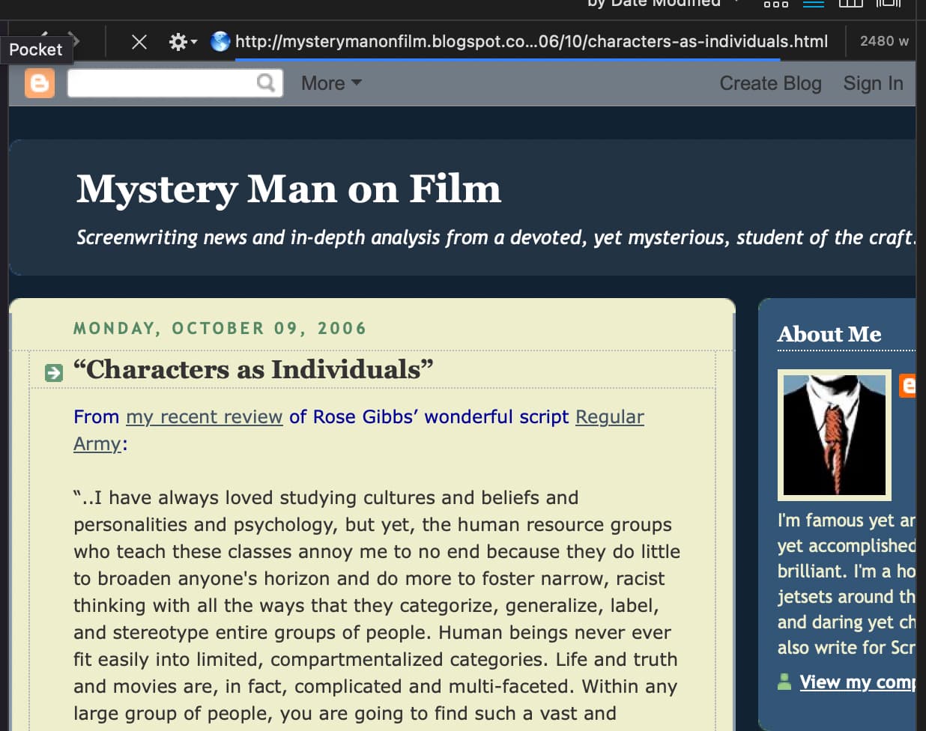The height and width of the screenshot is (731, 926).
Task: Click the green arrow icon beside post title
Action: click(54, 372)
